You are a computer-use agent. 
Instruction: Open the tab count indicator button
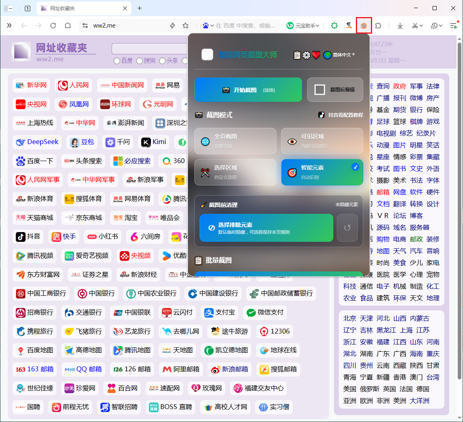pos(28,8)
